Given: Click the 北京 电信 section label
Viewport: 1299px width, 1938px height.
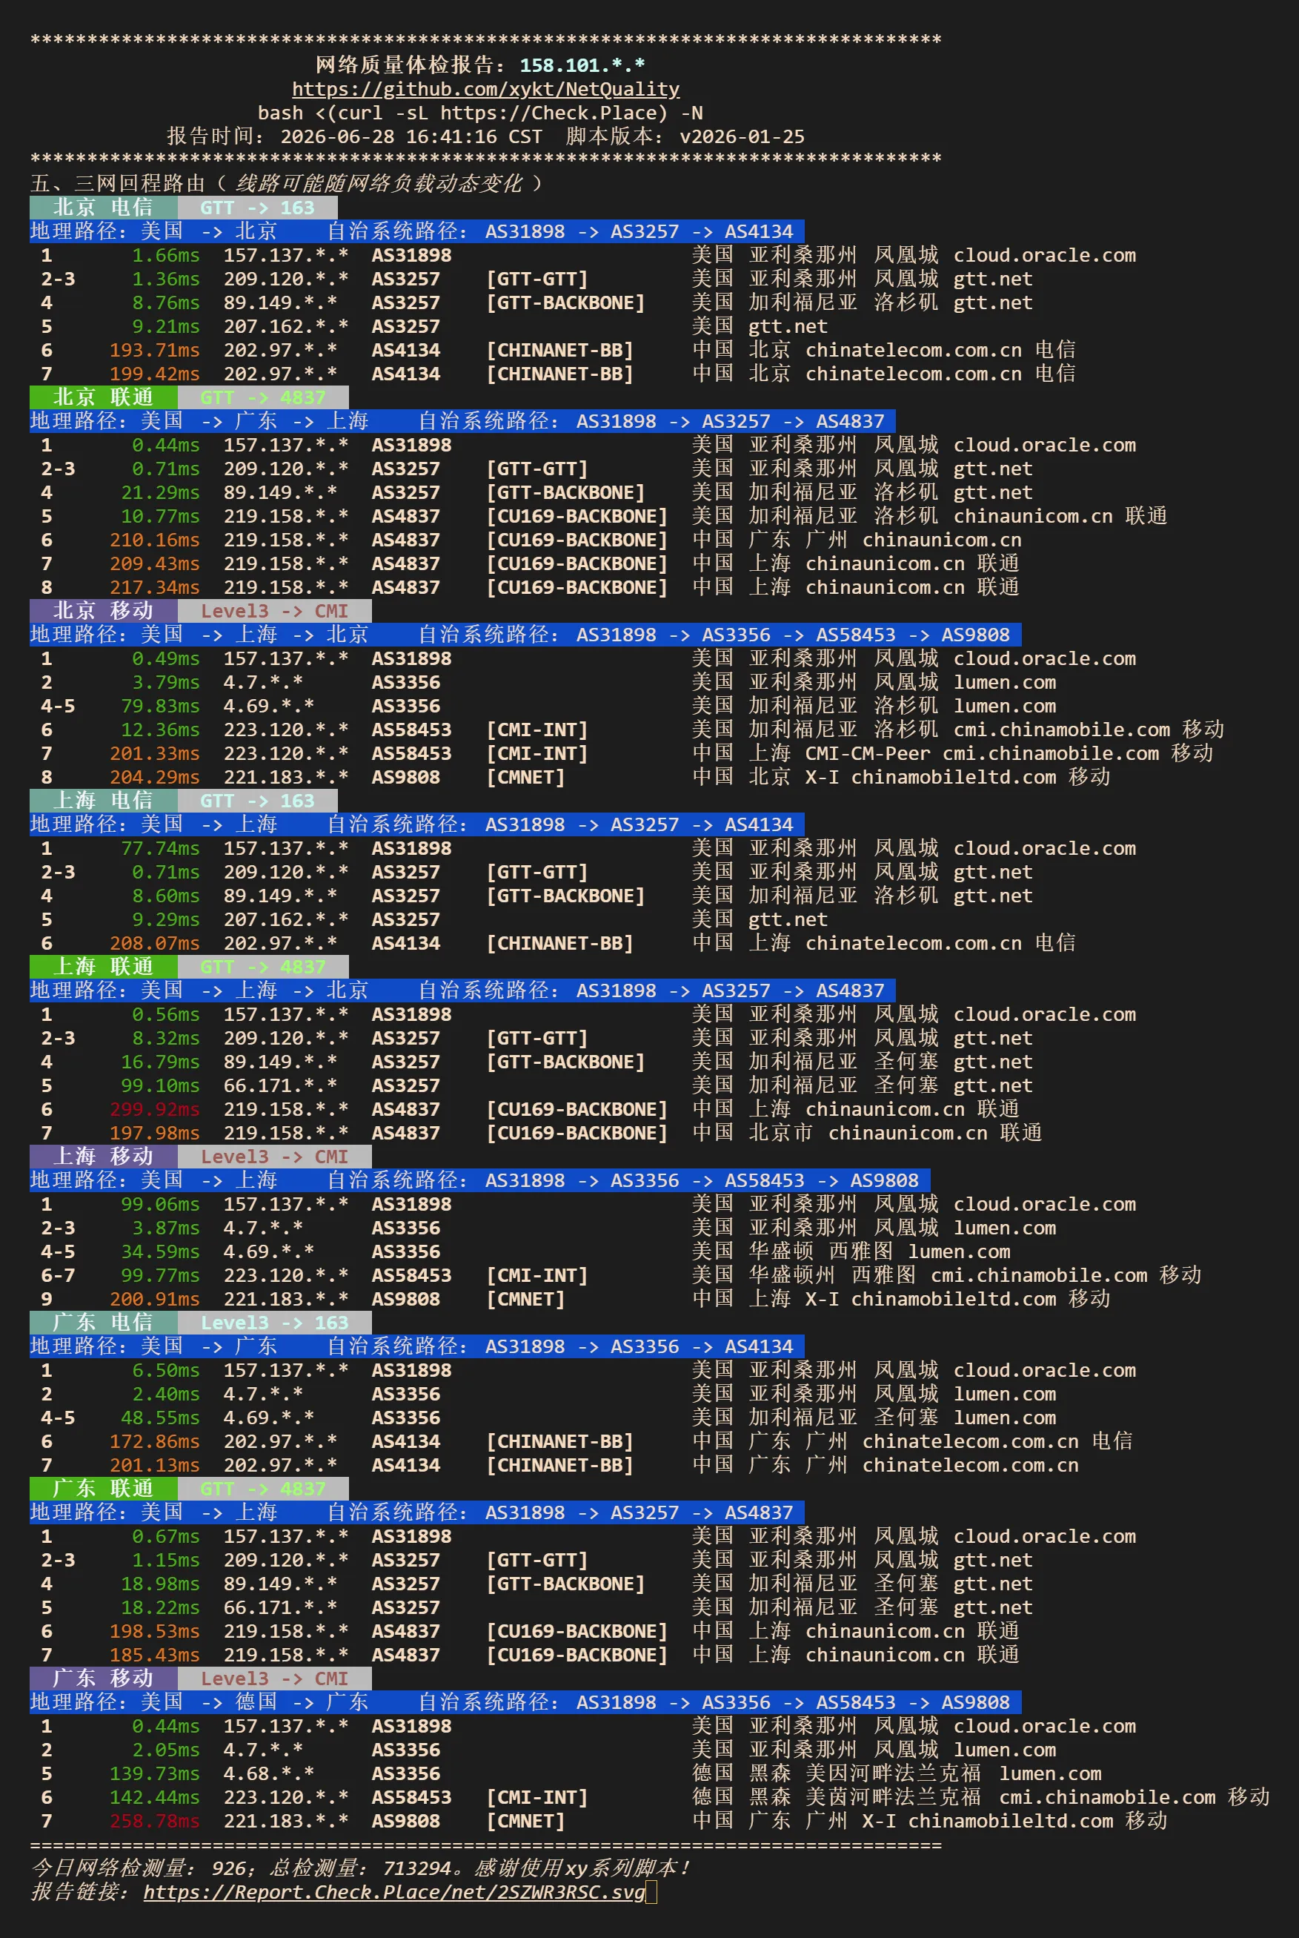Looking at the screenshot, I should [x=104, y=208].
